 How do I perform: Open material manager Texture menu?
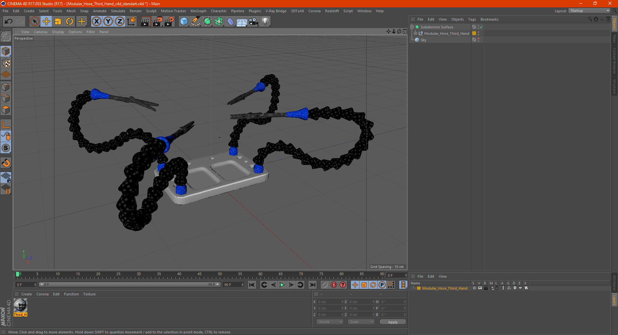click(x=89, y=294)
